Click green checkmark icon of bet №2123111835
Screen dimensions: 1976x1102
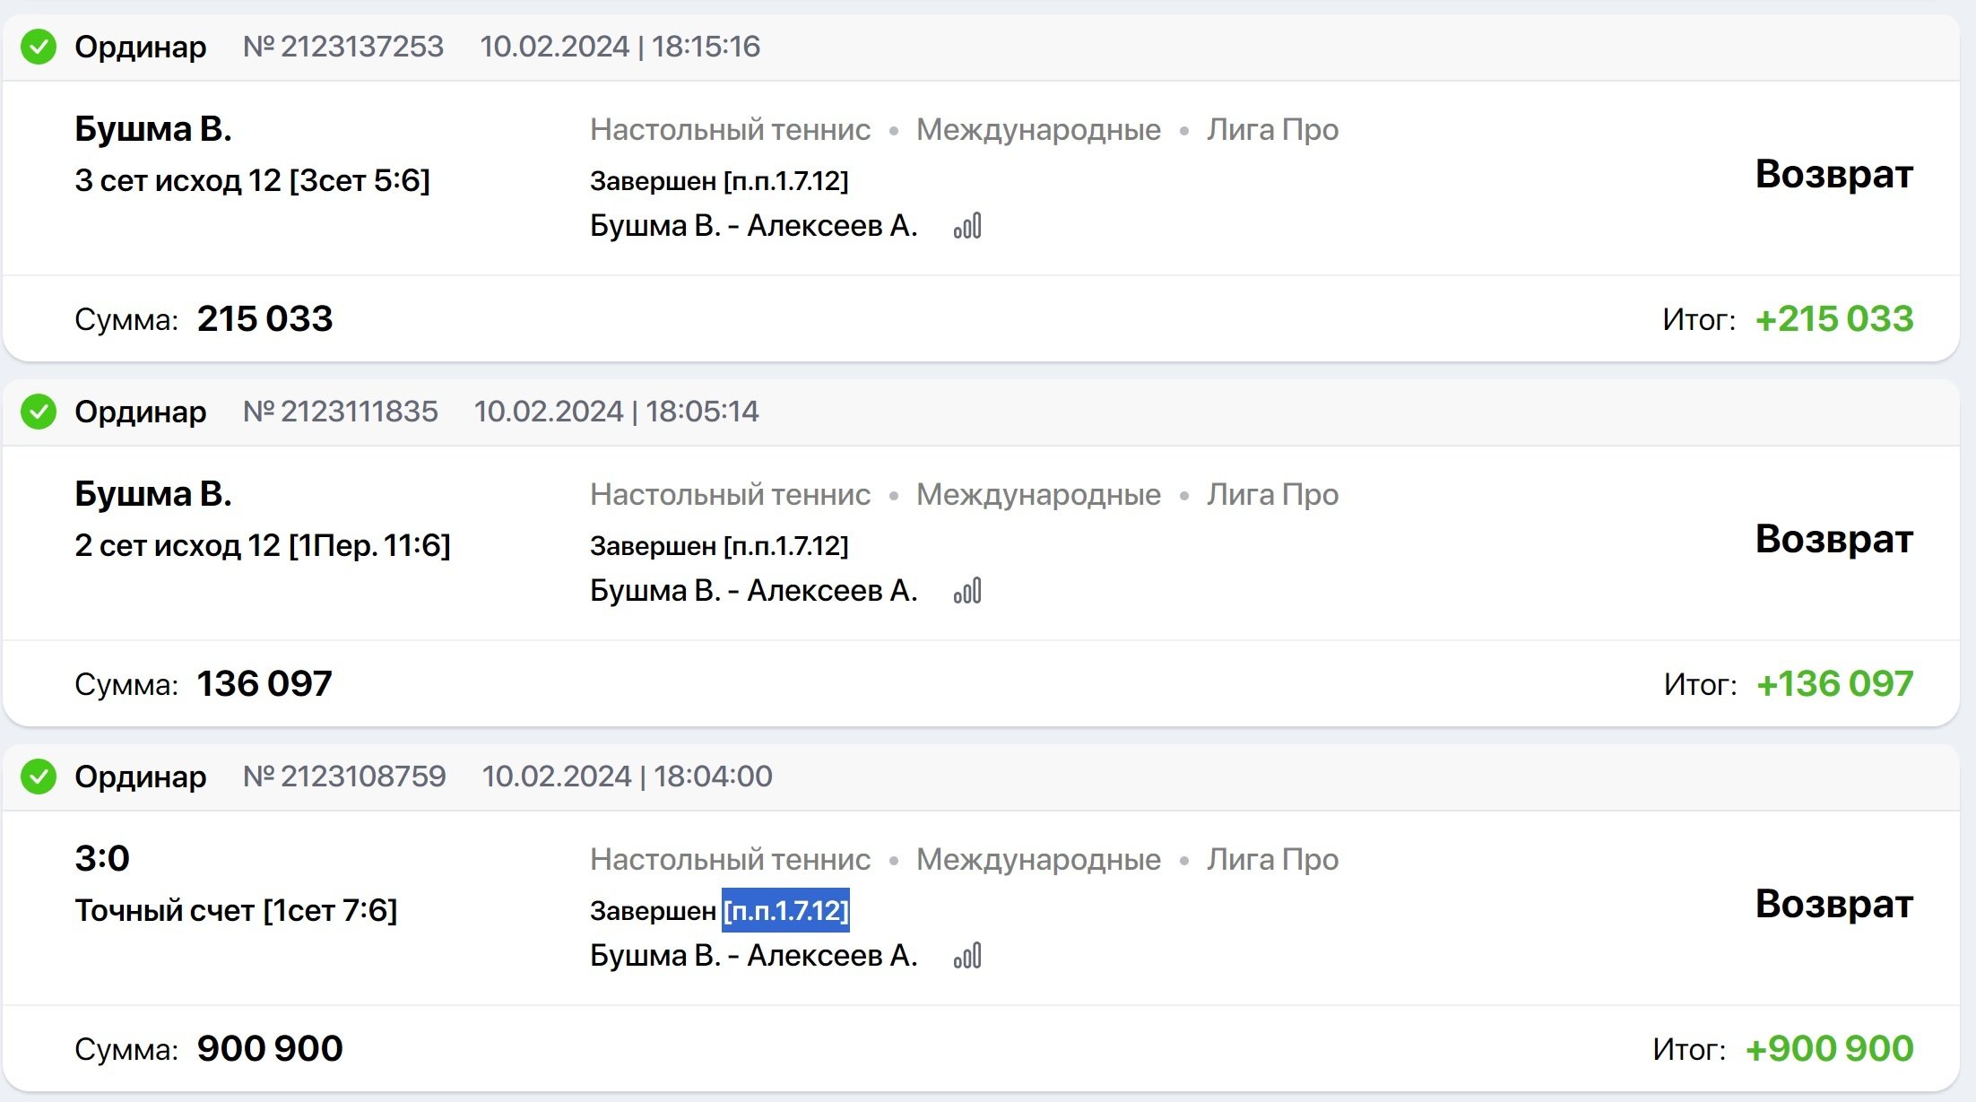coord(39,412)
